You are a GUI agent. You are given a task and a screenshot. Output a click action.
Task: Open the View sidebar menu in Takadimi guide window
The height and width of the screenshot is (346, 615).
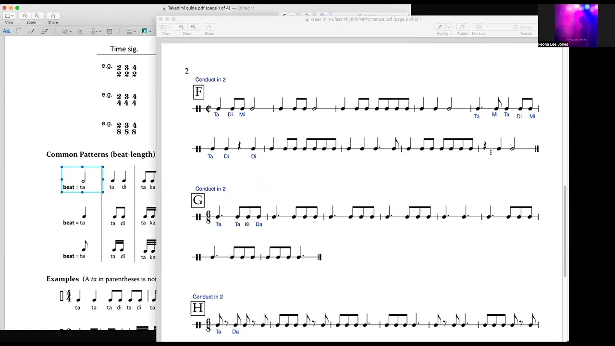click(x=9, y=16)
